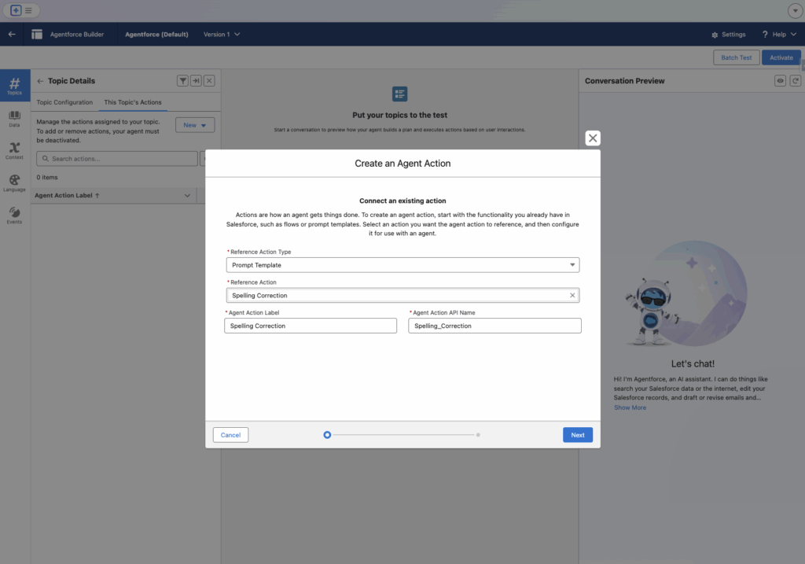Click the Agentforce Builder title text
805x564 pixels.
point(77,35)
